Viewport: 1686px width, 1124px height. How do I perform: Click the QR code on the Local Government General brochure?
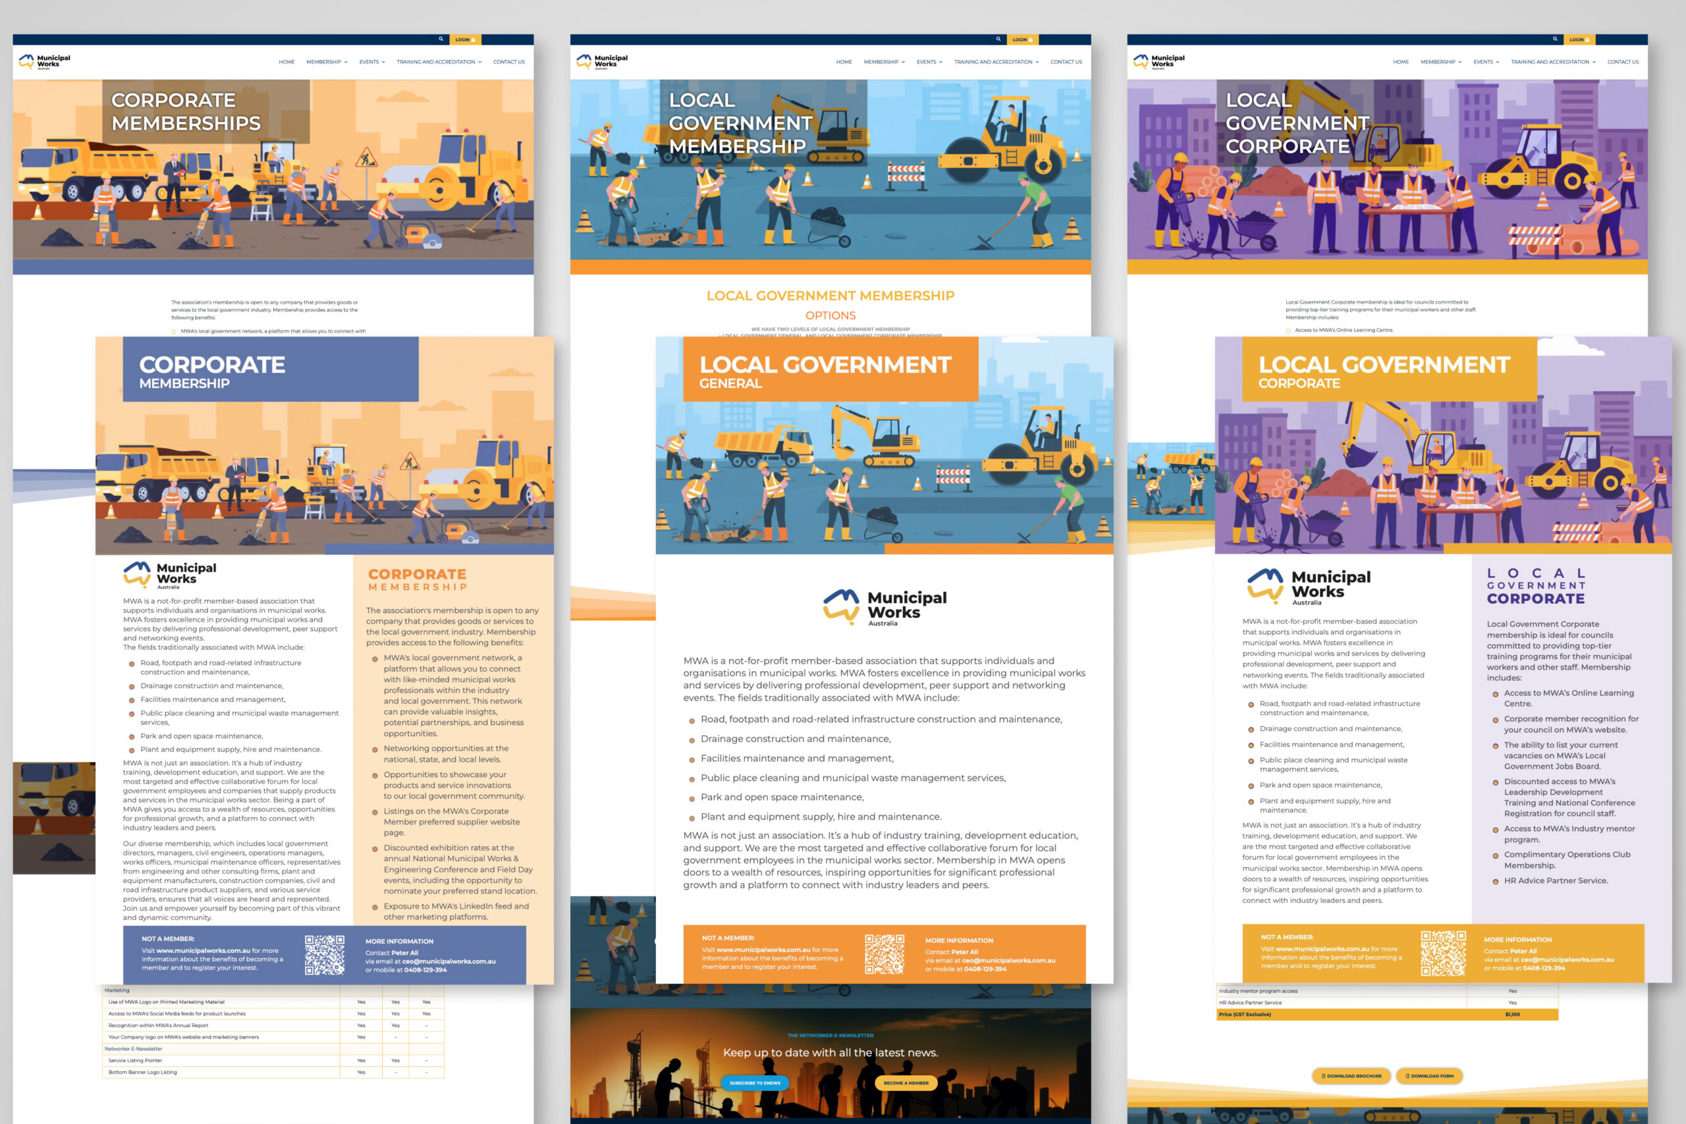884,953
